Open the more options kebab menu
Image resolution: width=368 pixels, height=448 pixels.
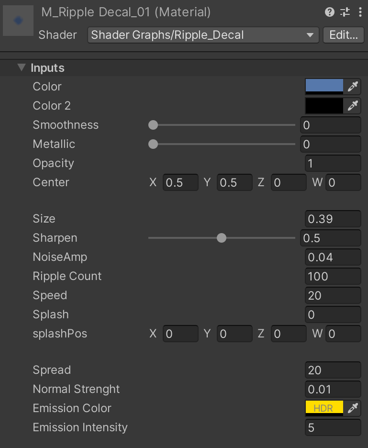point(360,12)
